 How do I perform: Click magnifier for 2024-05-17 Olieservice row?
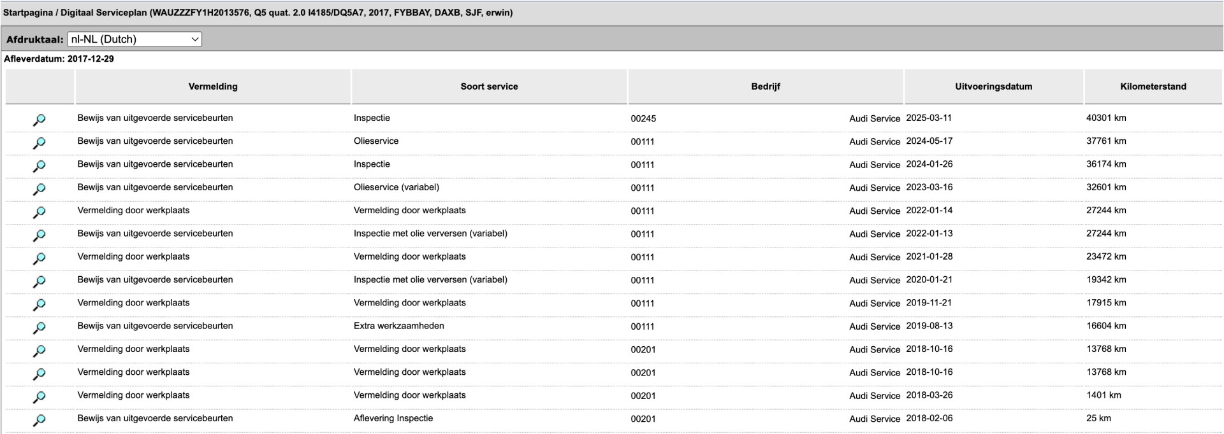pyautogui.click(x=39, y=143)
